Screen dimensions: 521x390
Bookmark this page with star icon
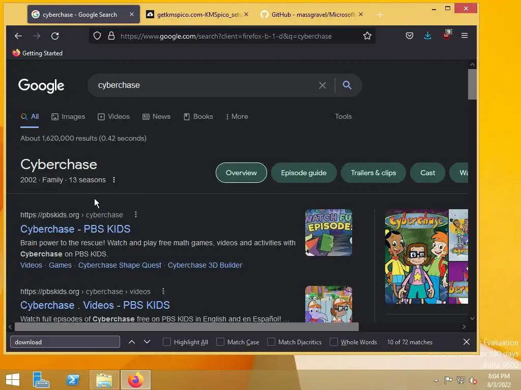click(x=367, y=36)
